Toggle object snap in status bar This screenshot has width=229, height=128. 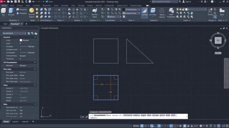(175, 126)
